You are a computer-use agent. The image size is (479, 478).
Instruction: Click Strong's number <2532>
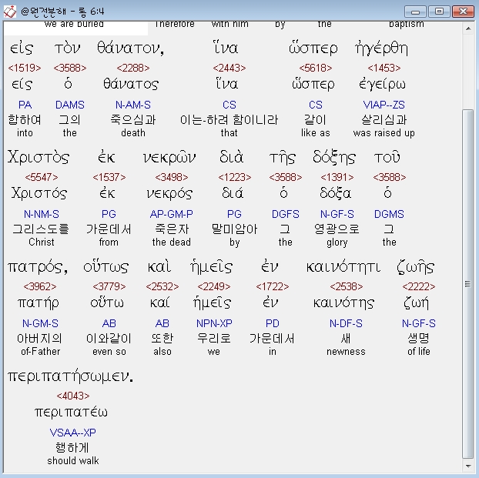click(162, 286)
